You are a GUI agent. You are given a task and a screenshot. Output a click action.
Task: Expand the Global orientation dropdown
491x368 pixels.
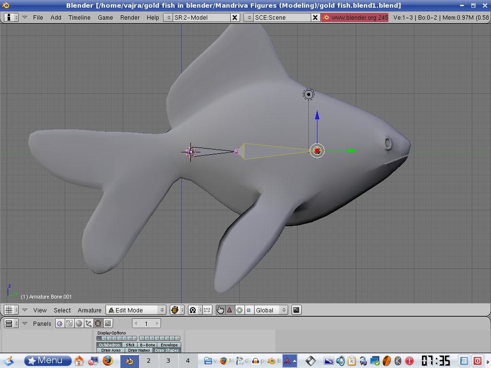[x=271, y=310]
